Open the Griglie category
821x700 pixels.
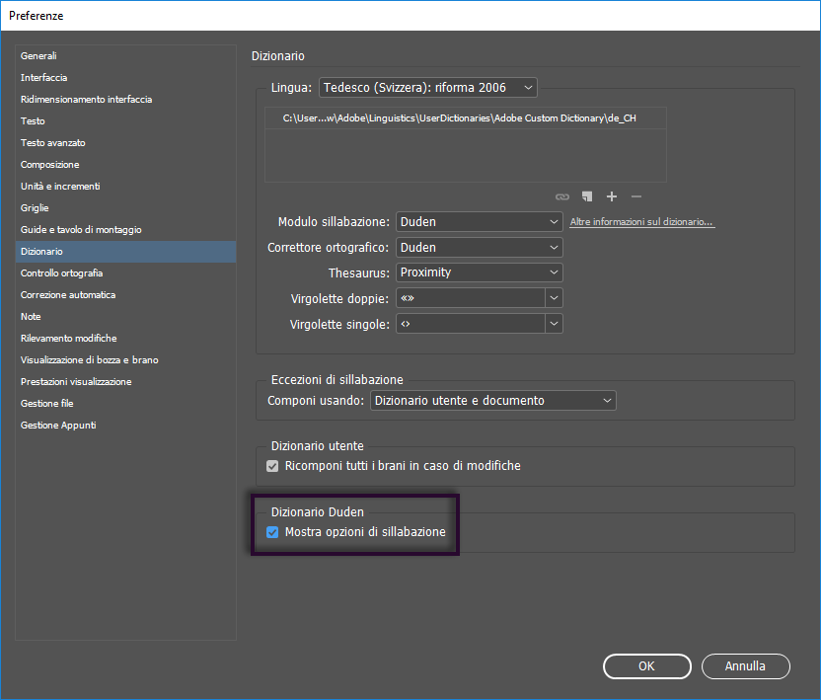click(x=125, y=208)
